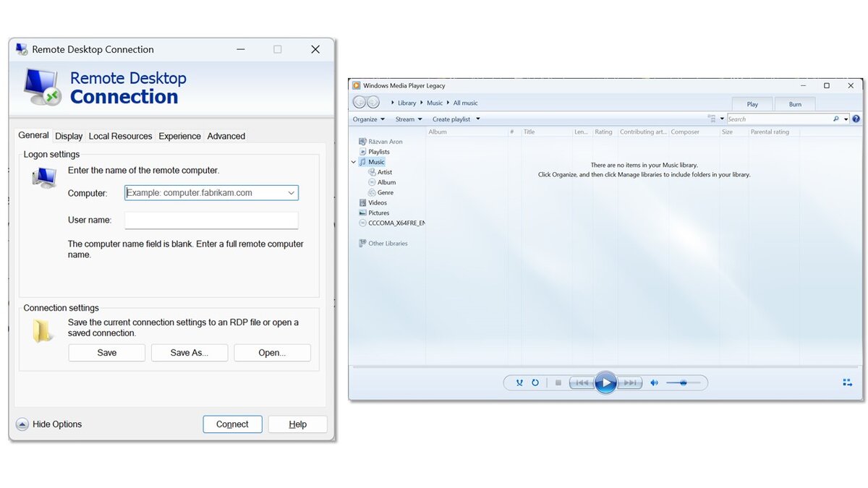Click the Forward arrow in Media Player
The image size is (868, 488).
coord(373,103)
